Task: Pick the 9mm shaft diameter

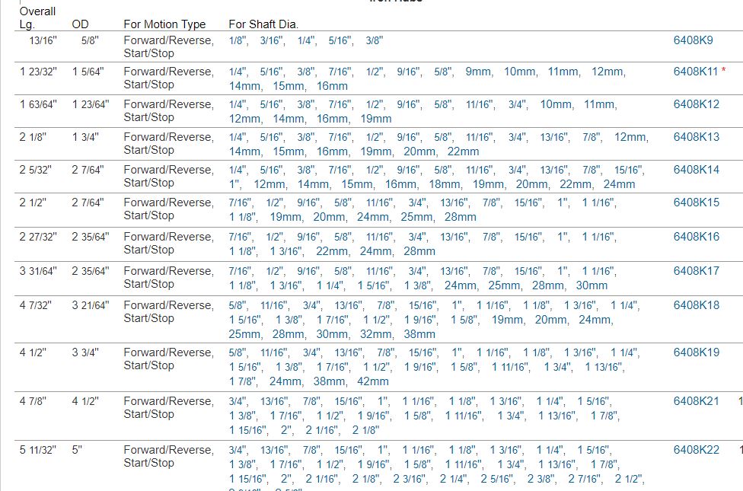Action: pyautogui.click(x=478, y=72)
